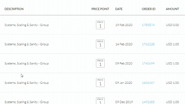The image size is (185, 104).
Task: Click the Price 1 badge for 19 Feb 2020
Action: 100,25
